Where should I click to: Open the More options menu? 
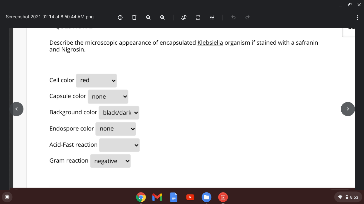[357, 17]
